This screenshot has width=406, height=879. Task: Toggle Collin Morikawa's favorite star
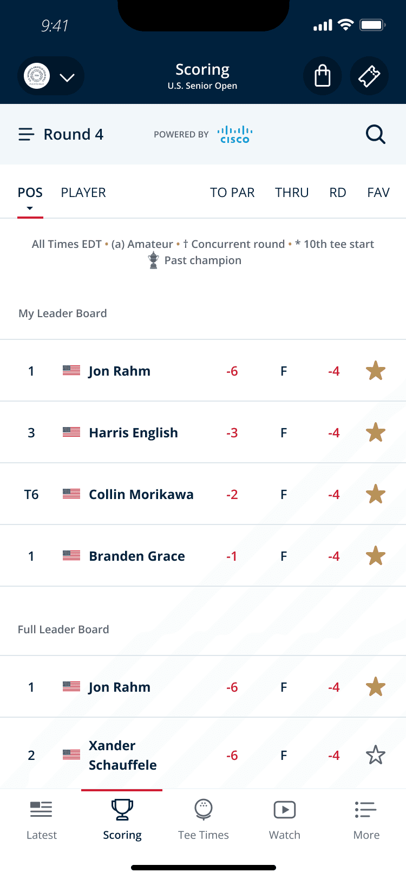[376, 494]
